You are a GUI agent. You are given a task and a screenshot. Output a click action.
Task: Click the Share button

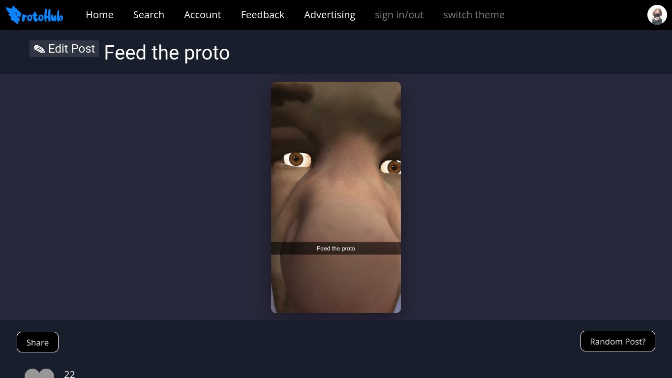click(x=37, y=342)
